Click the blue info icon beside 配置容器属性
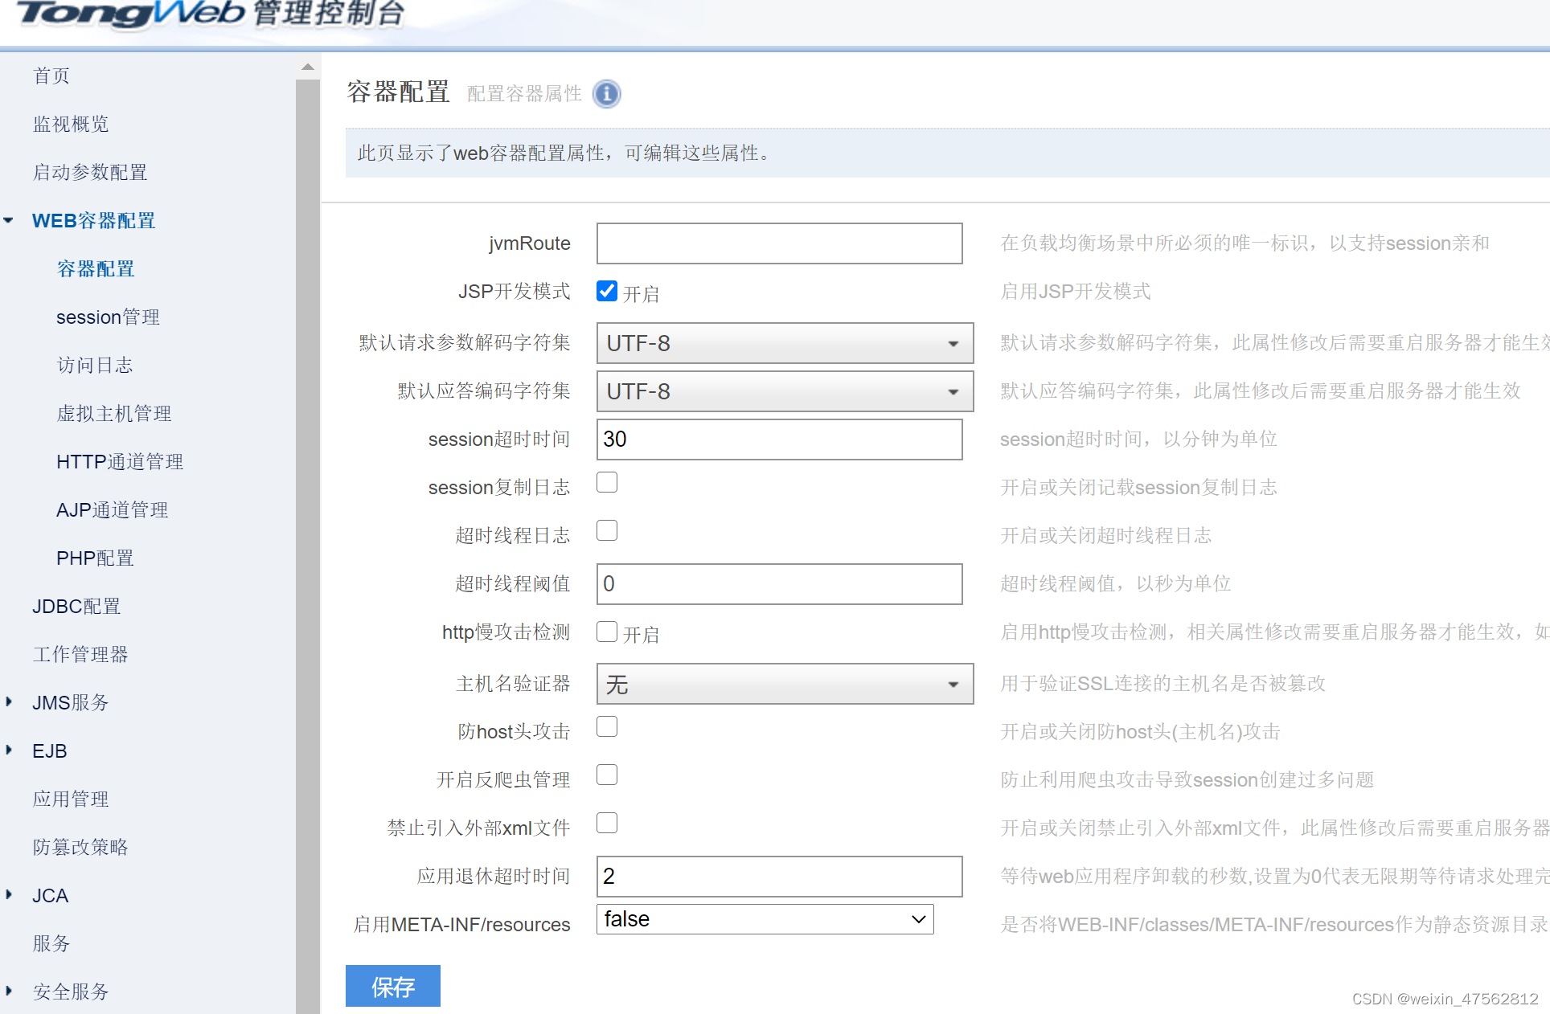The image size is (1550, 1014). tap(606, 94)
